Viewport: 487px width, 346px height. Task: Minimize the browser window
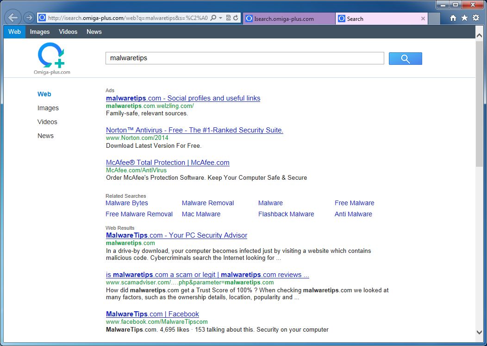443,5
